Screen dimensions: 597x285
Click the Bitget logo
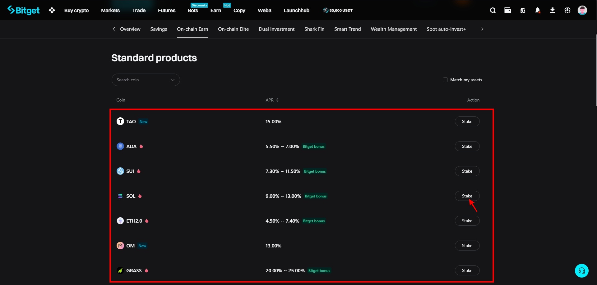(x=24, y=10)
